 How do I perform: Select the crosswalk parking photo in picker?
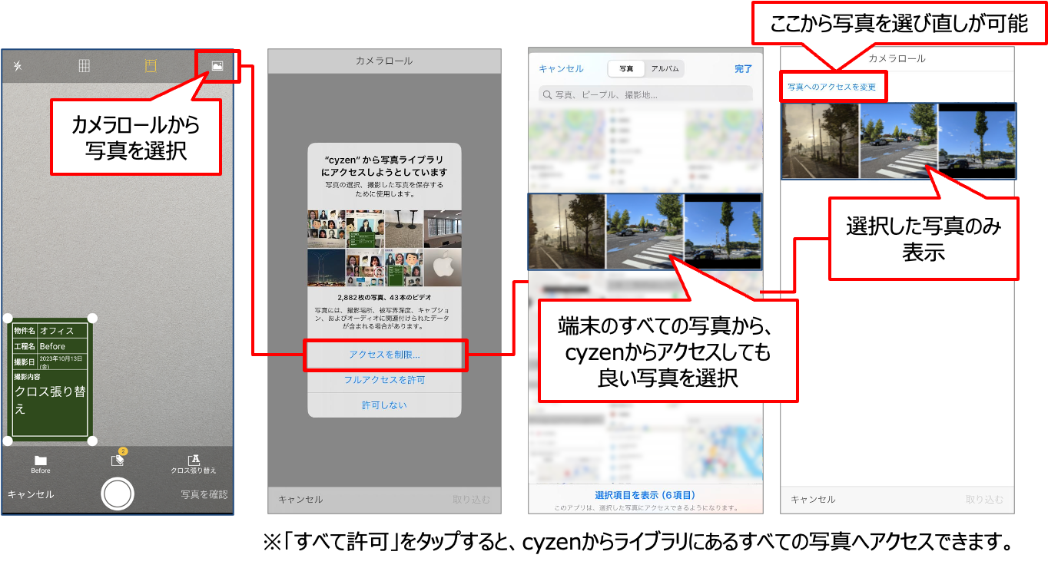pyautogui.click(x=645, y=232)
